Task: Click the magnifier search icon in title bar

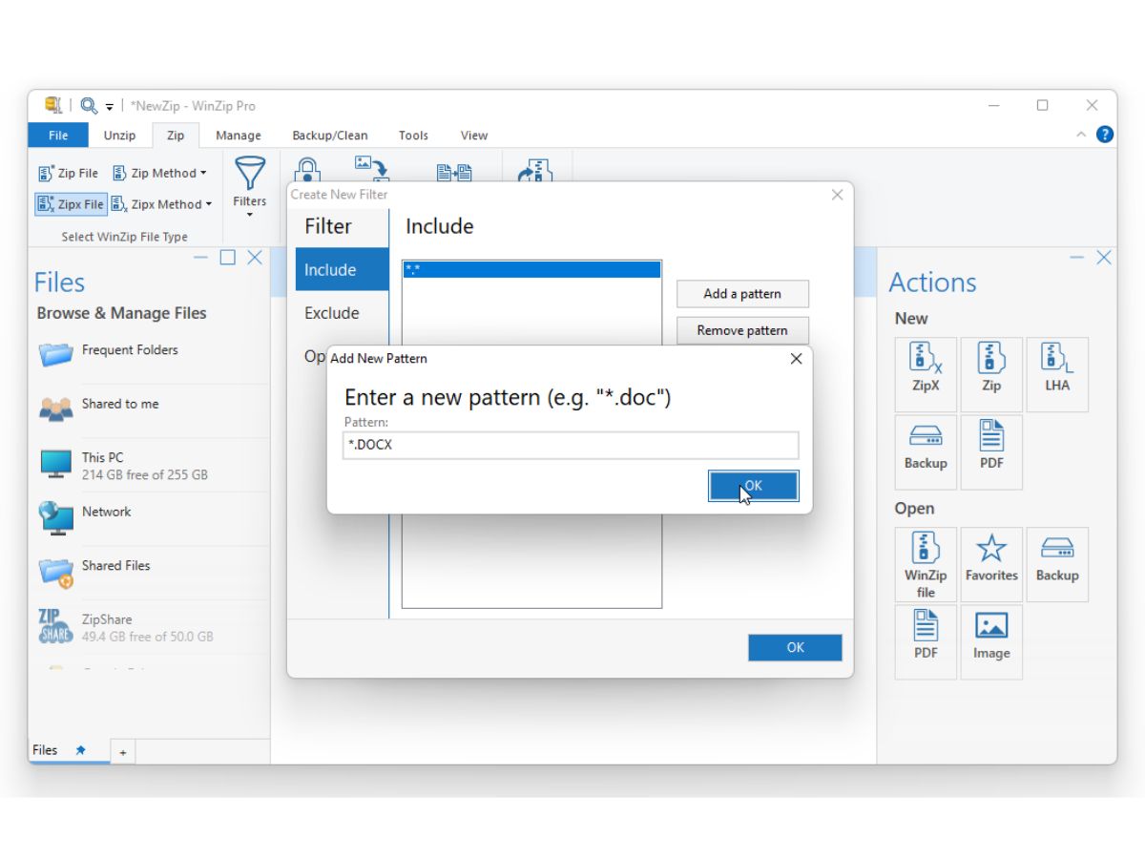Action: 89,105
